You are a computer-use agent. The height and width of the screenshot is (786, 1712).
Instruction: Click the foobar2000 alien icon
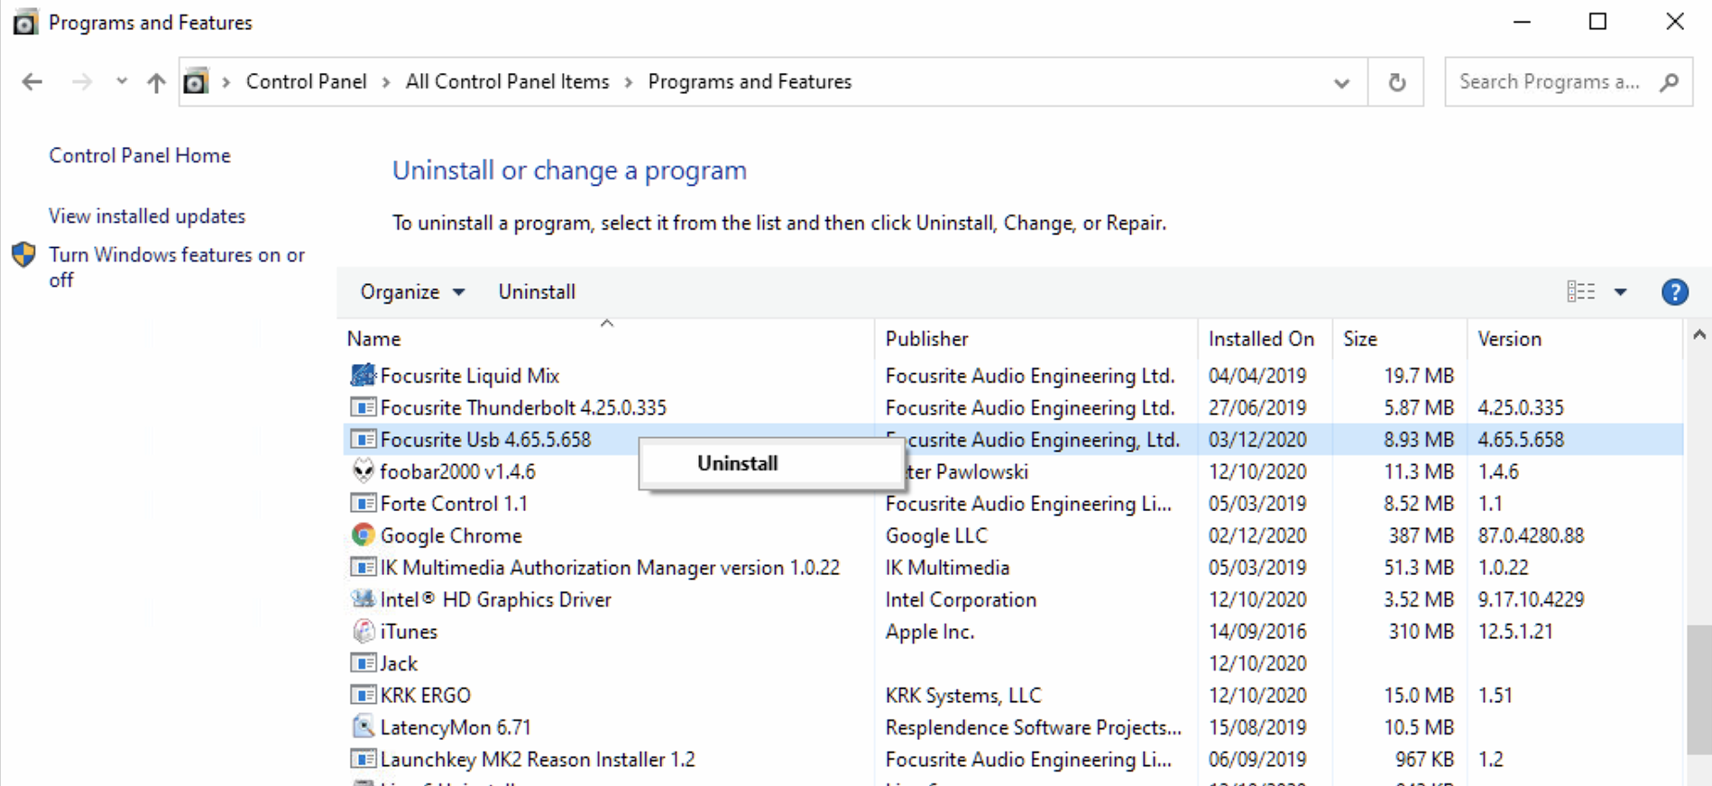pyautogui.click(x=363, y=471)
